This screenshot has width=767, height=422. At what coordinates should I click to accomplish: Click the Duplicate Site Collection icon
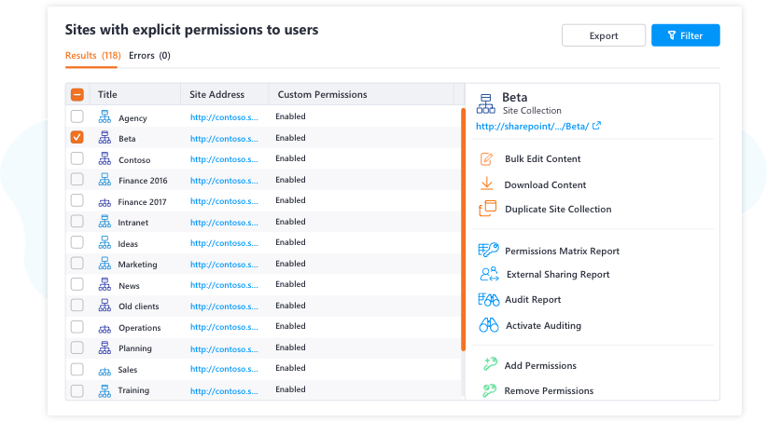click(x=487, y=209)
